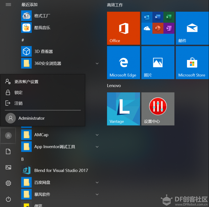Open the 邮件 mail tile
This screenshot has height=207, width=209.
192,28
